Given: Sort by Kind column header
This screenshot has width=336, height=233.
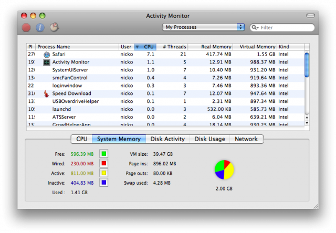Looking at the screenshot, I should tap(290, 47).
